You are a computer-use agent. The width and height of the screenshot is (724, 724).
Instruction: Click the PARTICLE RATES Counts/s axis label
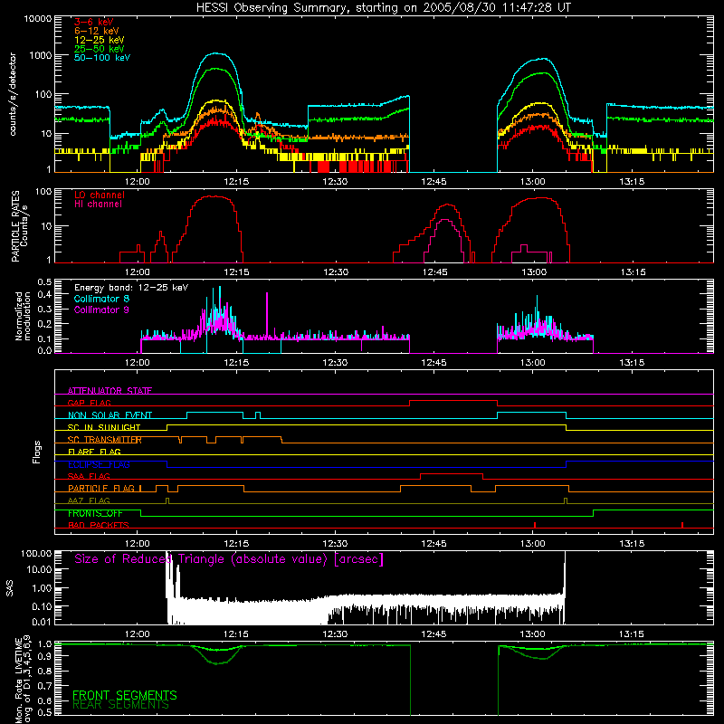[x=19, y=226]
